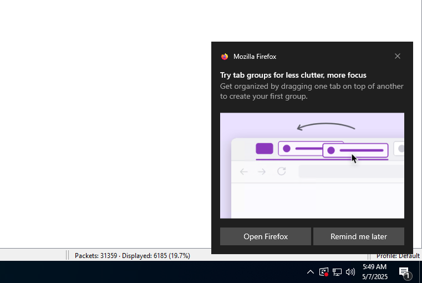
Task: Open the network status tray icon
Action: [337, 272]
